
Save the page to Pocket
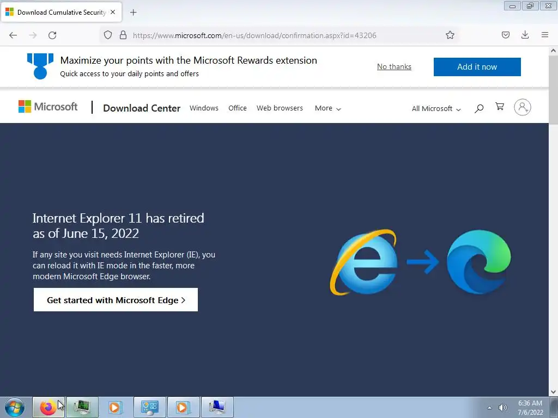pos(506,35)
